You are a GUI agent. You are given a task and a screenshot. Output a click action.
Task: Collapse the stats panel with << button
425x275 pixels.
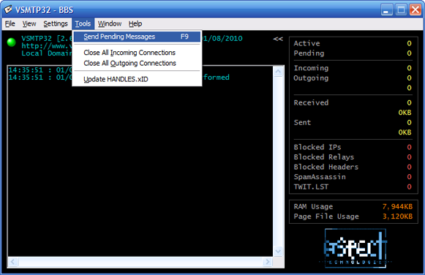[x=278, y=39]
